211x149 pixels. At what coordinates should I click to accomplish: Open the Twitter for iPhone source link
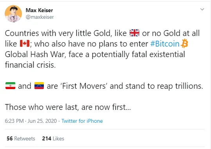[82, 121]
